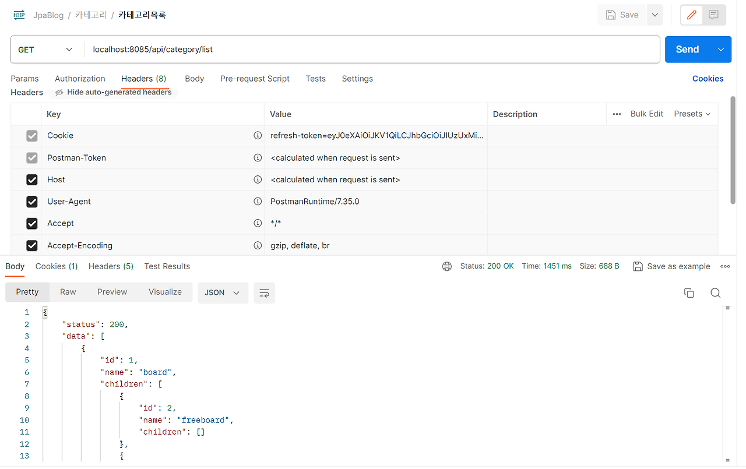Open the GET method dropdown
Image resolution: width=746 pixels, height=469 pixels.
[x=47, y=50]
